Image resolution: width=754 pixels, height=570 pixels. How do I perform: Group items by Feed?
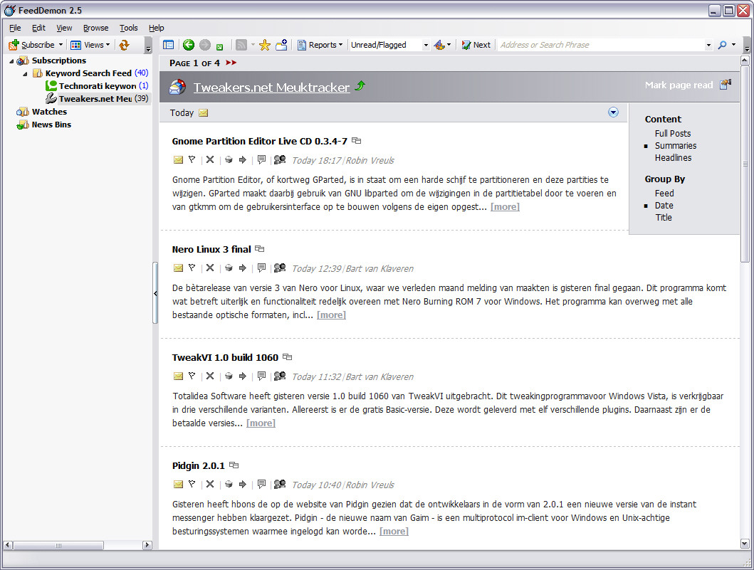click(x=664, y=194)
